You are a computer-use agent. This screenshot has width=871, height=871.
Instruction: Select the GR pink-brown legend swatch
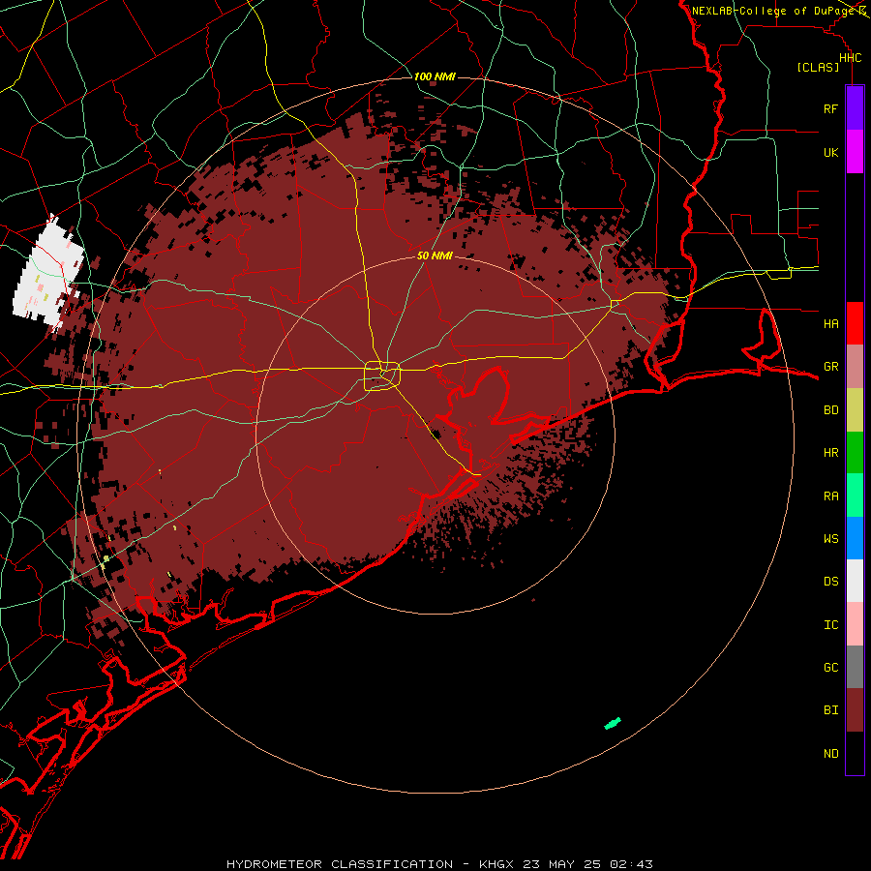[x=855, y=367]
